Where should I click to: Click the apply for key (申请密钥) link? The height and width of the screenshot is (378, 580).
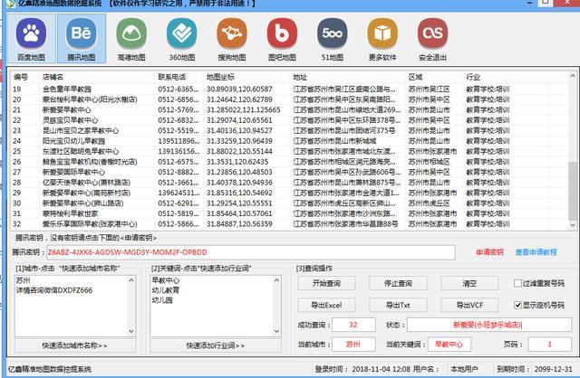pos(489,251)
